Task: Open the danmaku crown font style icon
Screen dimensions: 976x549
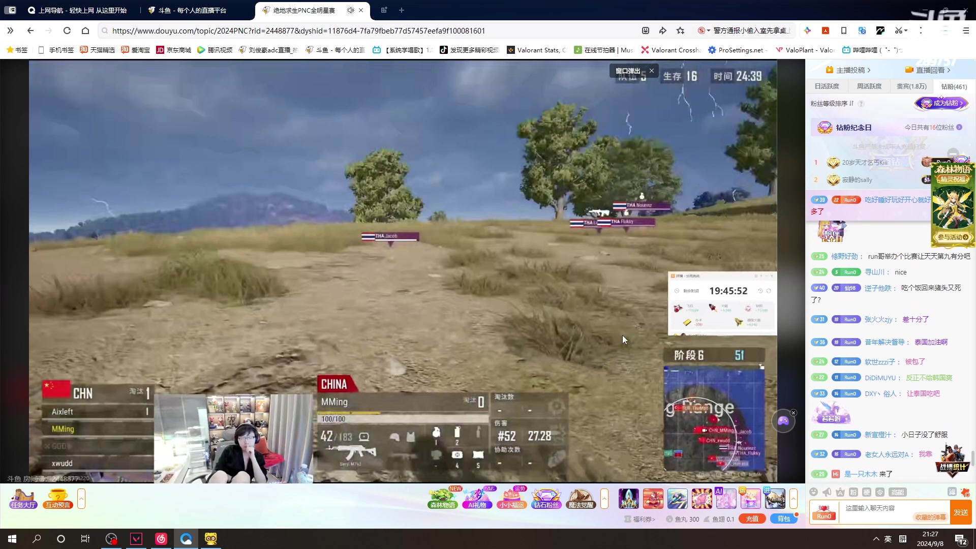Action: [x=840, y=492]
